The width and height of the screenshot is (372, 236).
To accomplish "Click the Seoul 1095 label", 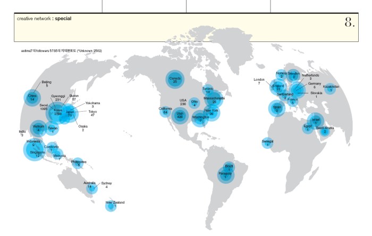I will click(x=44, y=107).
